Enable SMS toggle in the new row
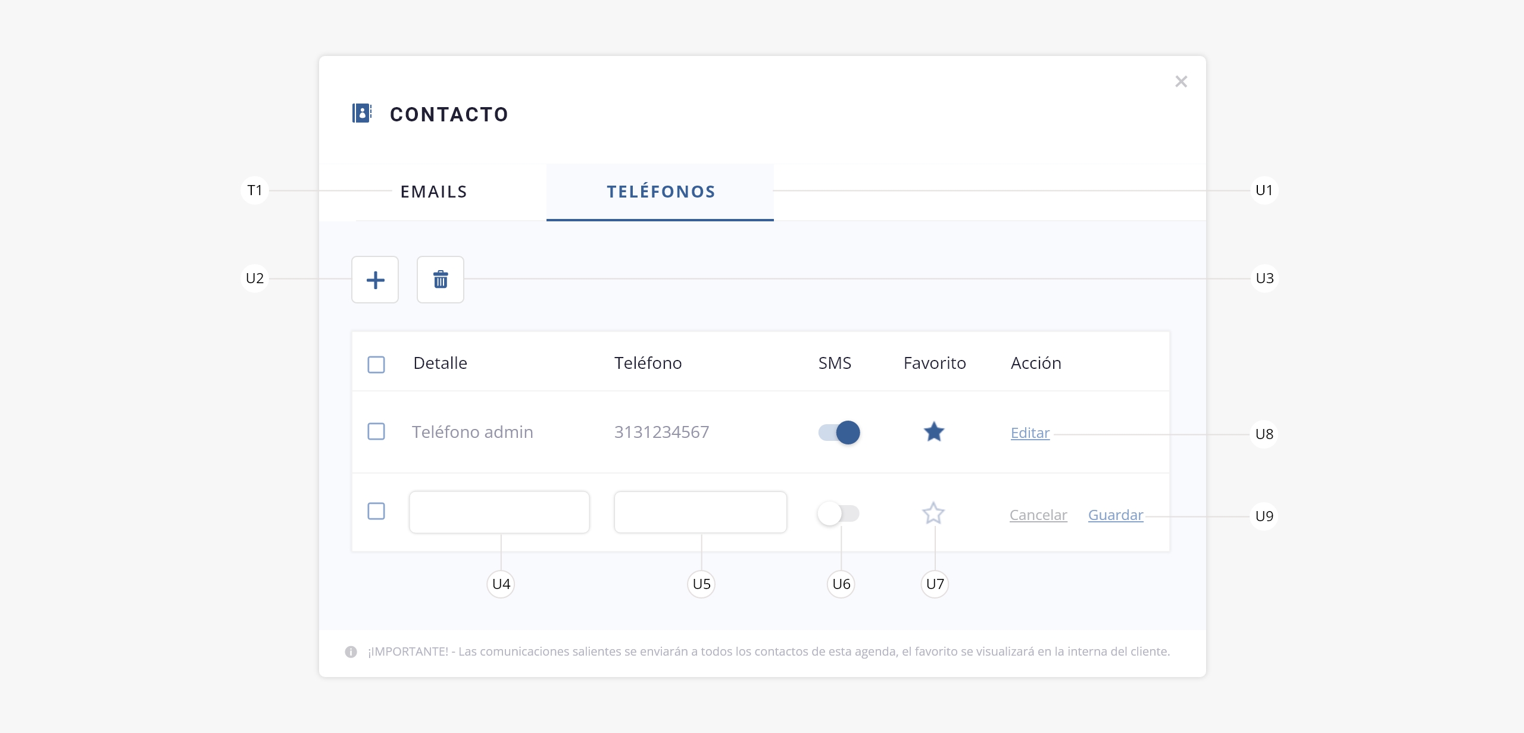Image resolution: width=1524 pixels, height=733 pixels. pos(838,513)
